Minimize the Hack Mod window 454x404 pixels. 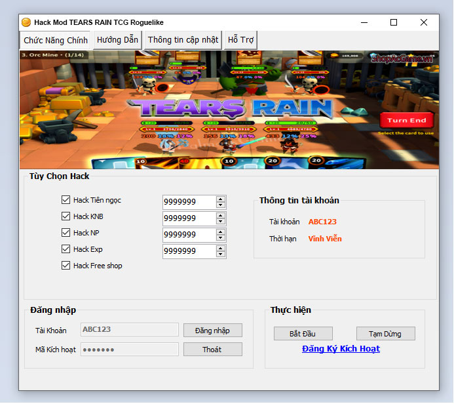point(364,22)
